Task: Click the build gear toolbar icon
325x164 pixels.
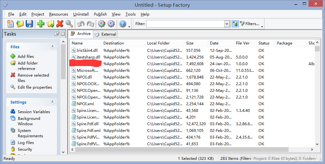Action: pyautogui.click(x=111, y=24)
